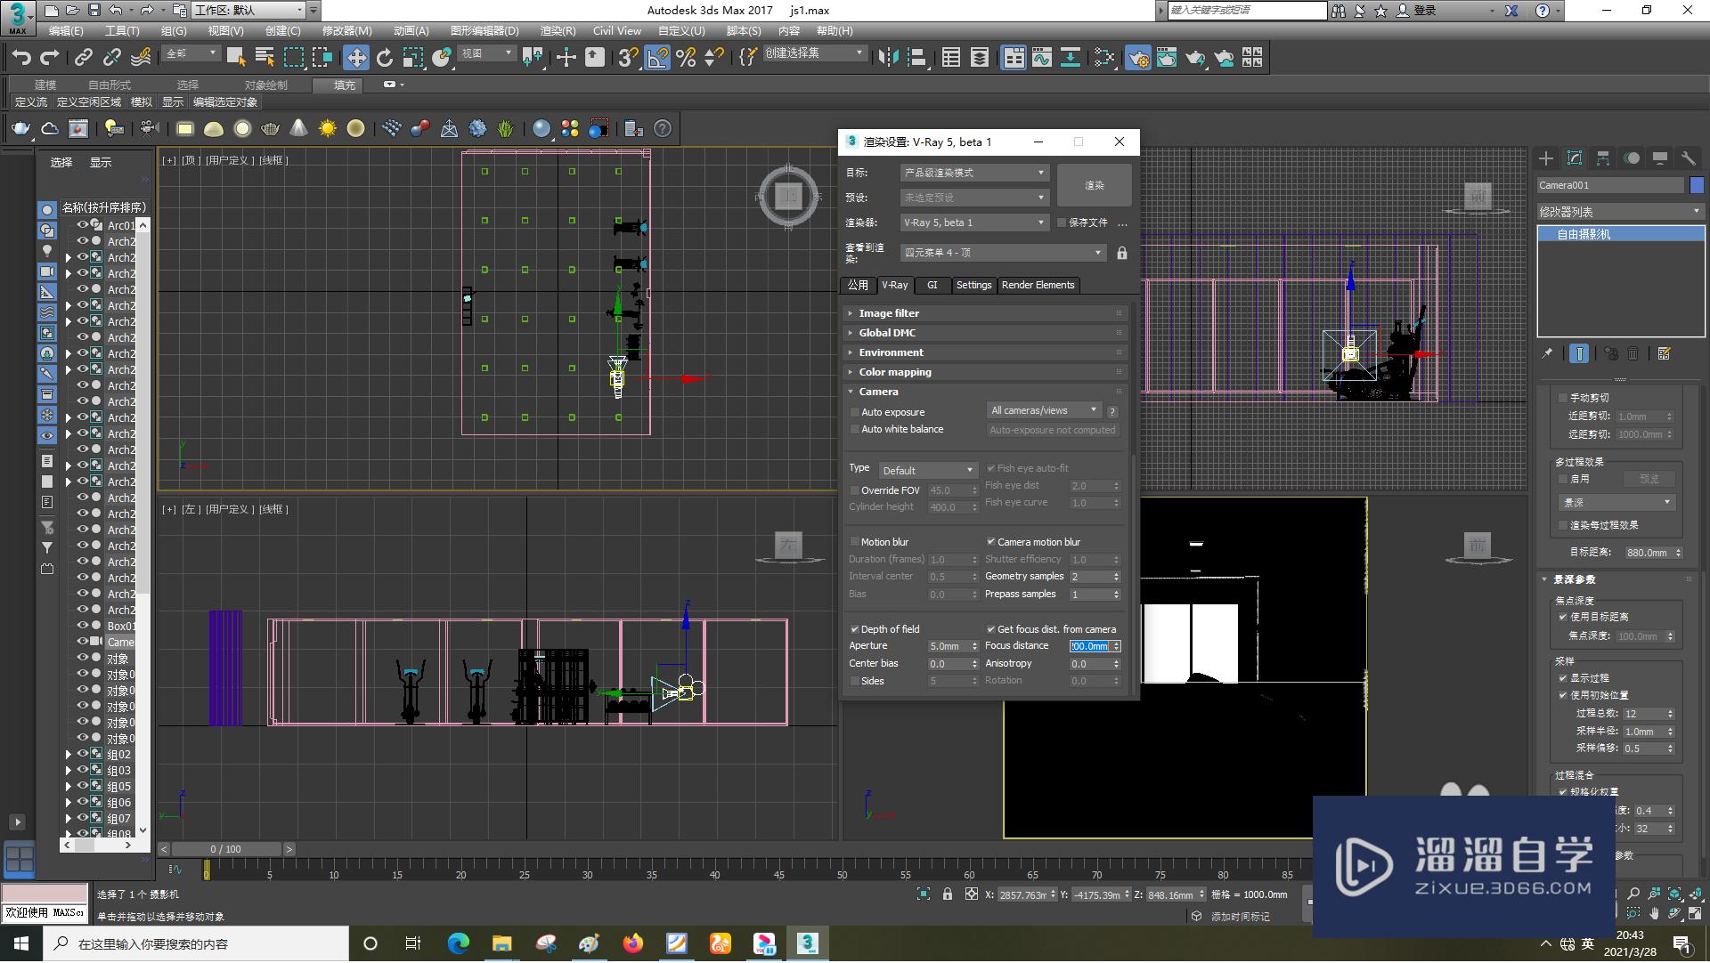The height and width of the screenshot is (963, 1710).
Task: Open the Render Elements tab
Action: click(x=1038, y=285)
